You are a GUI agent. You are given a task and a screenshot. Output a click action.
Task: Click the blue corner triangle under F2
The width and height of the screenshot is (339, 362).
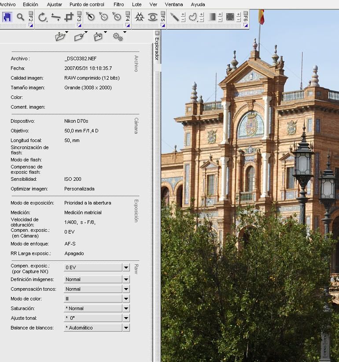click(31, 25)
